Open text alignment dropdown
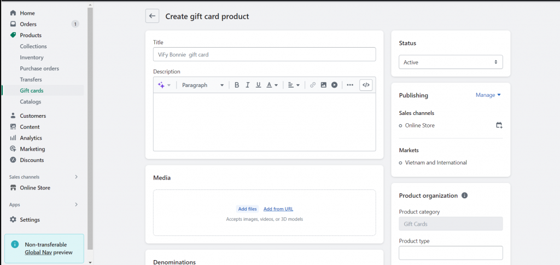560x265 pixels. (x=294, y=85)
